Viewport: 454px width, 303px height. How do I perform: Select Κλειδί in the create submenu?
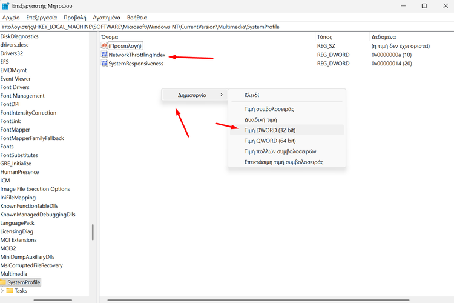(252, 95)
